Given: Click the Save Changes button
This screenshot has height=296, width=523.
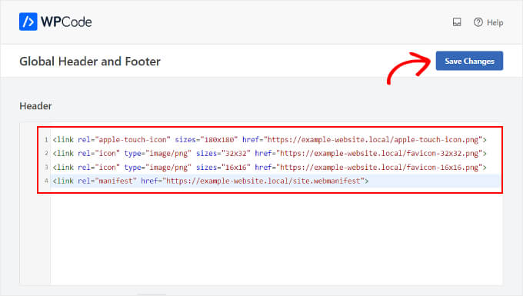Looking at the screenshot, I should tap(469, 61).
